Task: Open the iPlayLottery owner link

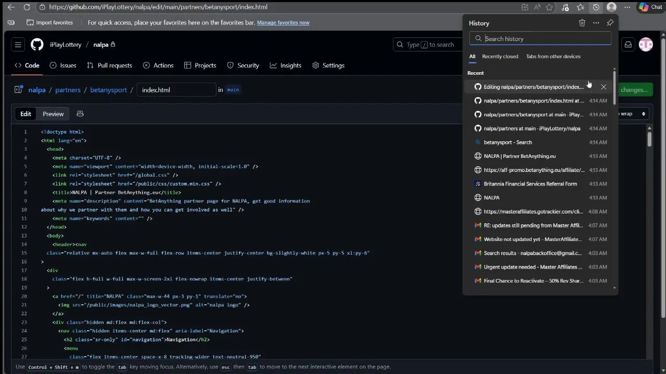Action: tap(66, 45)
